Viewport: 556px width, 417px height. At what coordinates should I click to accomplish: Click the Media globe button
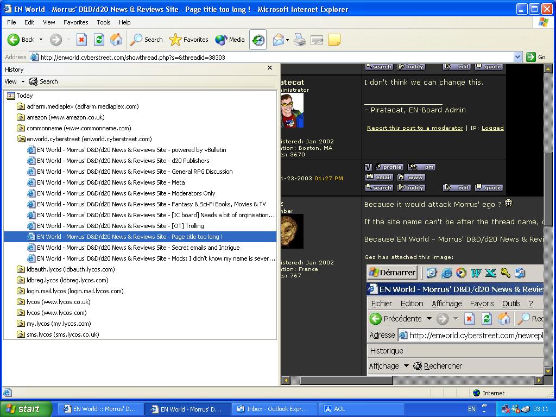230,40
